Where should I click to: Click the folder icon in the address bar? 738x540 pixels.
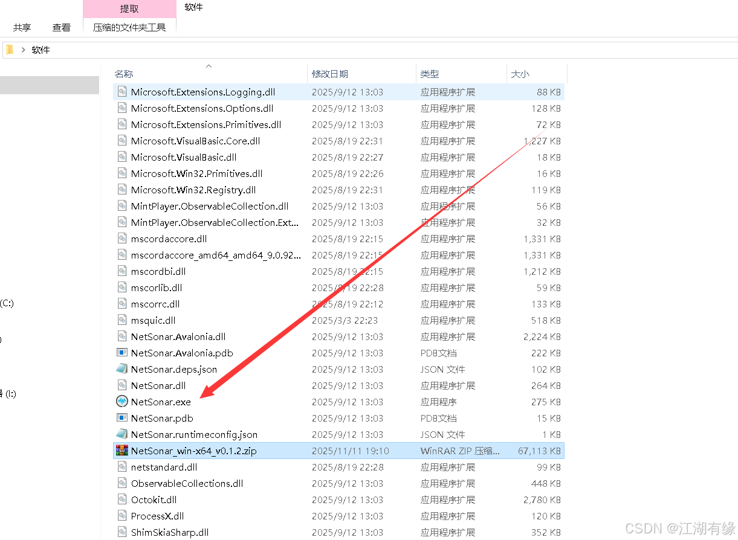(x=10, y=50)
